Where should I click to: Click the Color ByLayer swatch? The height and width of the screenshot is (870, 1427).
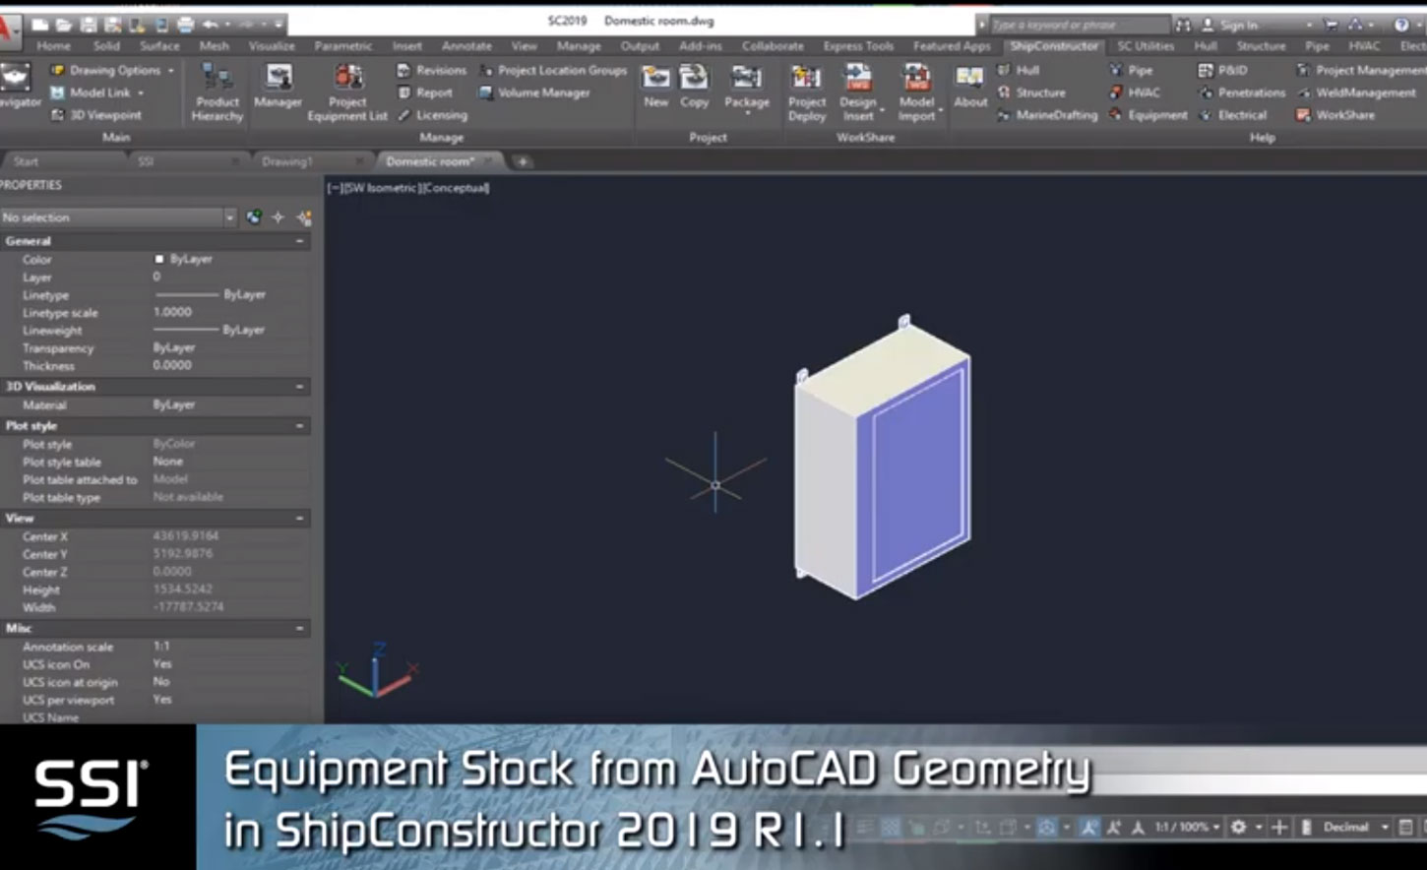tap(159, 259)
